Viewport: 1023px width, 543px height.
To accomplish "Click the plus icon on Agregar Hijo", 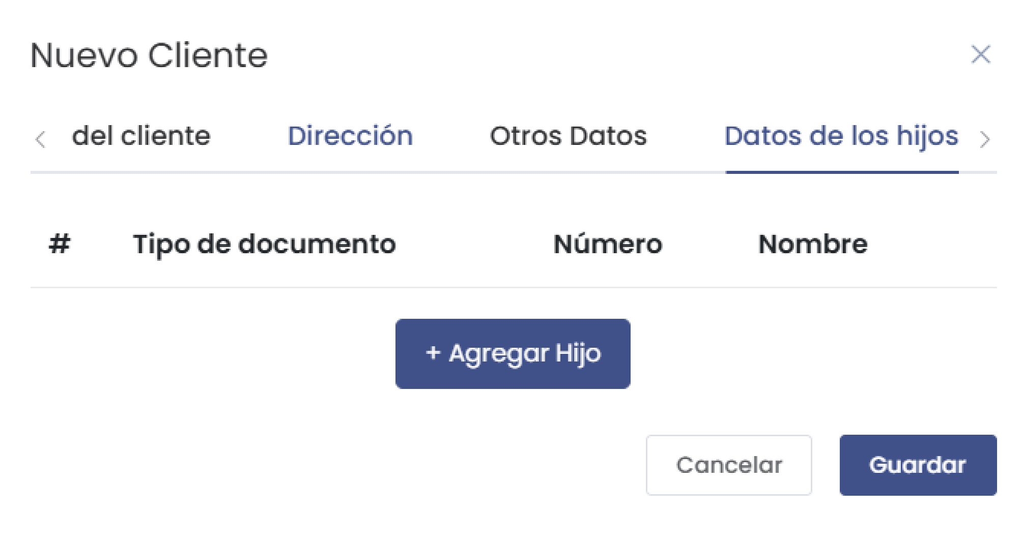I will tap(433, 354).
